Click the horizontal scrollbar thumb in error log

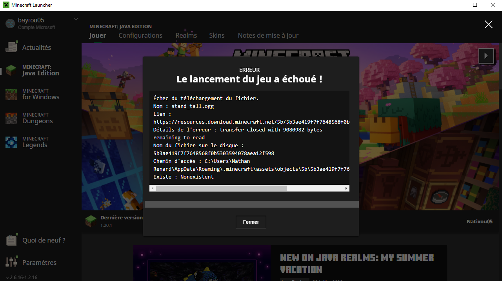(x=221, y=188)
